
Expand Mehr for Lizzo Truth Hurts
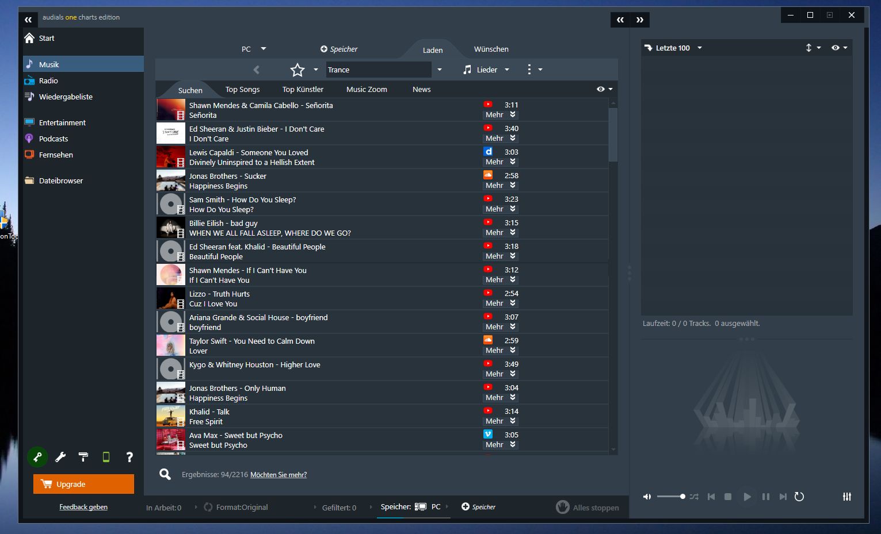point(500,304)
